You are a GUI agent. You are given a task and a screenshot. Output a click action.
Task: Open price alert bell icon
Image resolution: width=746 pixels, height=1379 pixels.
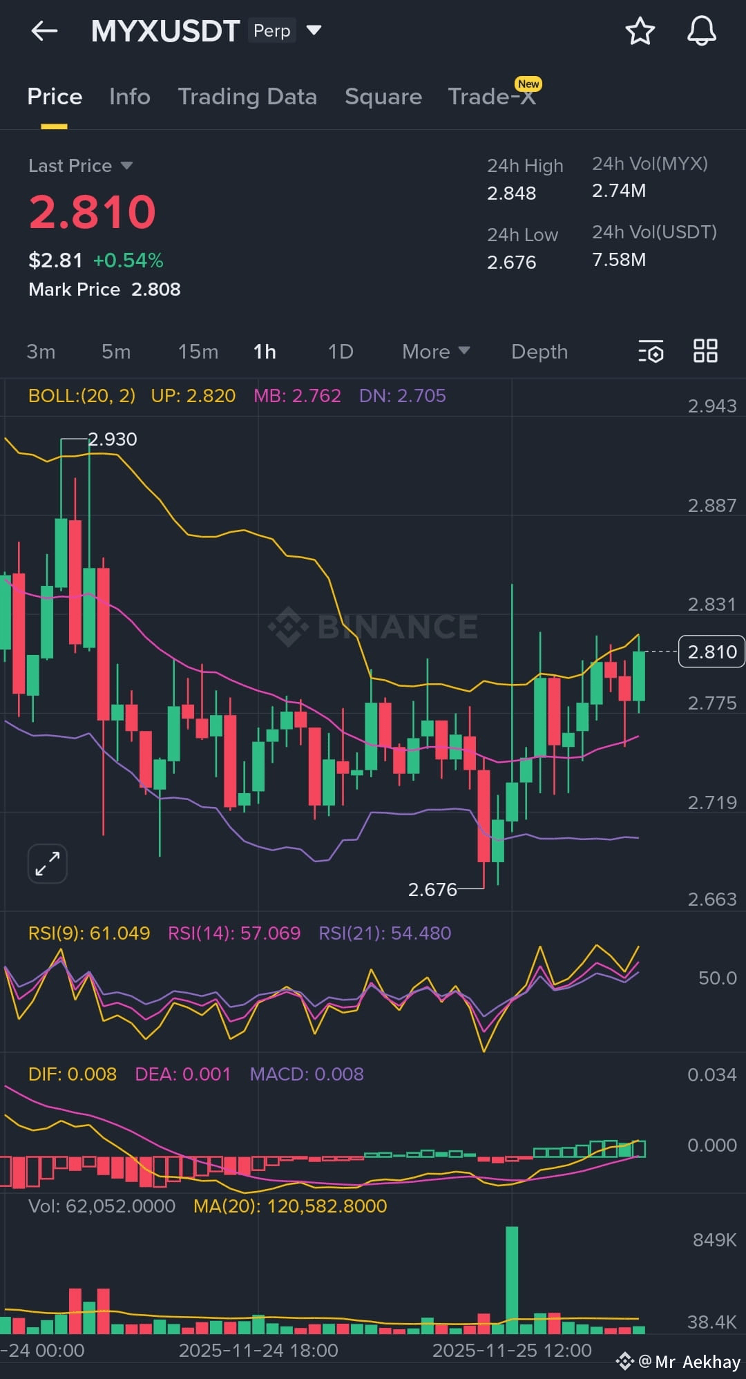pyautogui.click(x=701, y=31)
